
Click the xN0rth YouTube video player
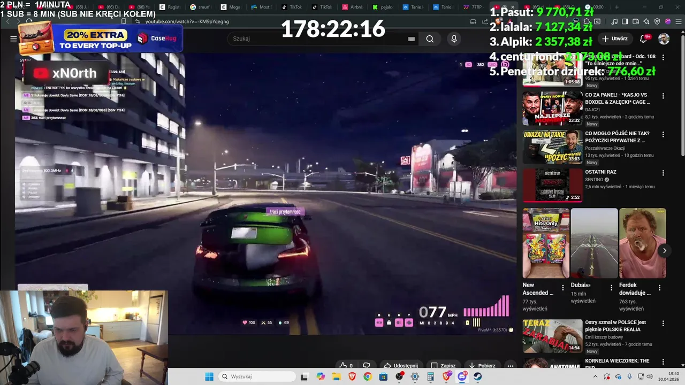tap(265, 195)
